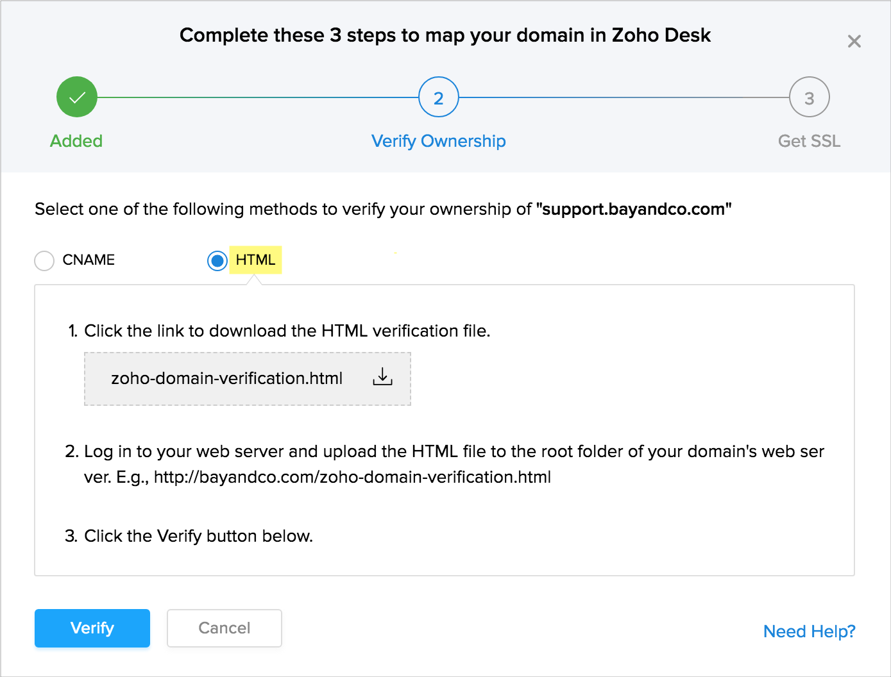
Task: Go to the Verify Ownership step label
Action: [x=439, y=141]
